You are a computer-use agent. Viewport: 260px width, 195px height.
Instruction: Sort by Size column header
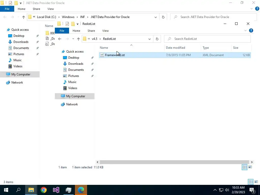pos(235,47)
